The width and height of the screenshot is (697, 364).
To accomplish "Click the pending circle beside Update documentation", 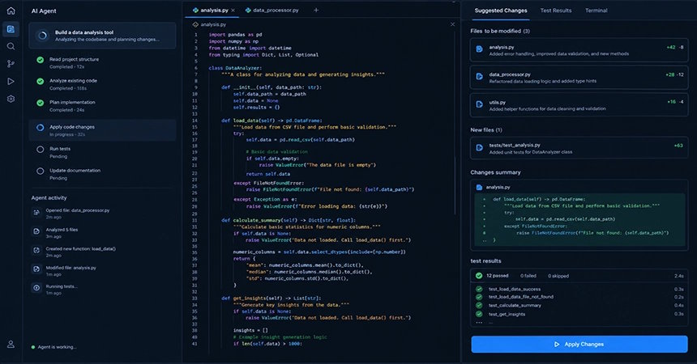I will pyautogui.click(x=40, y=171).
